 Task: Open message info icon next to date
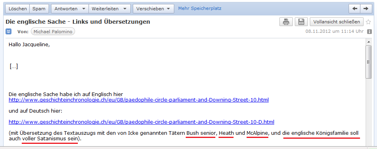tap(369, 32)
